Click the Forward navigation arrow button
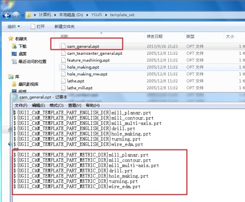 16,15
